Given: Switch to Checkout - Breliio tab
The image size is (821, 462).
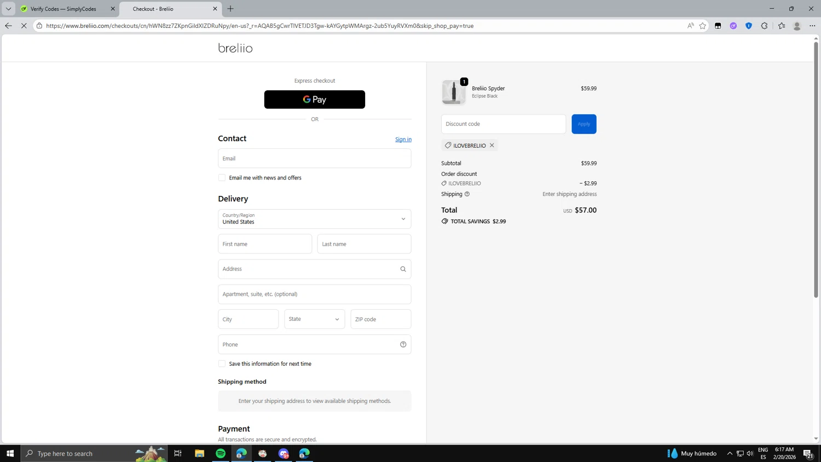Looking at the screenshot, I should (x=170, y=9).
